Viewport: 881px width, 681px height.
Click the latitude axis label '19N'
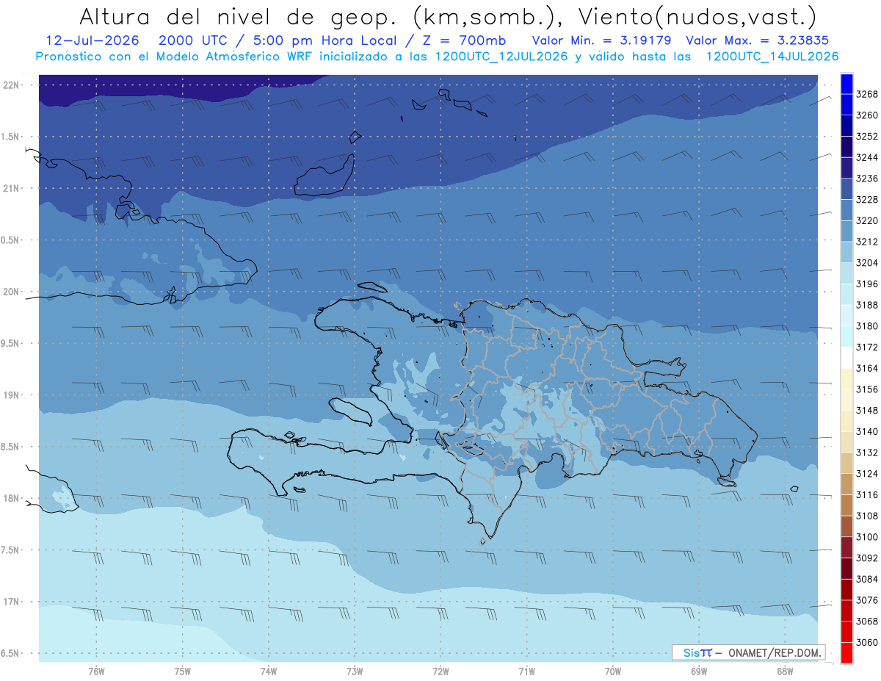pyautogui.click(x=12, y=395)
